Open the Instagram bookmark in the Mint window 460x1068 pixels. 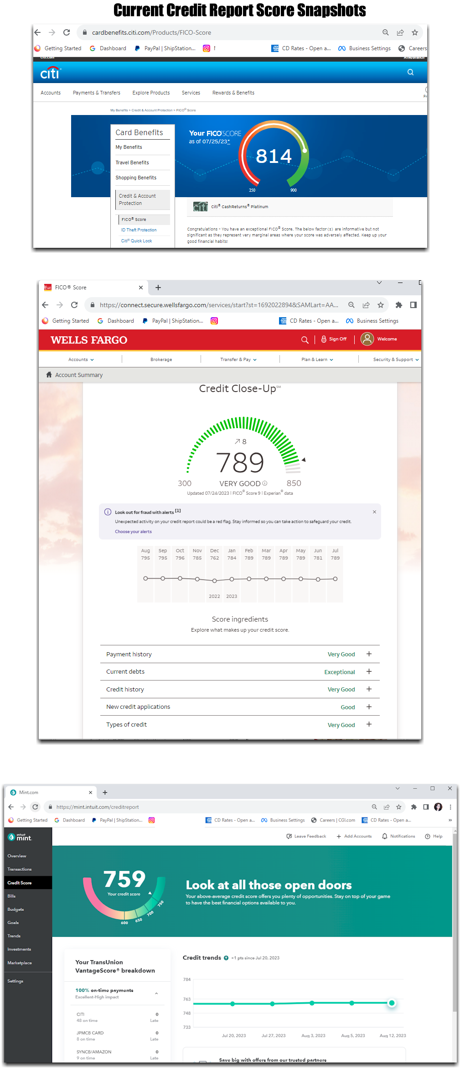(x=152, y=820)
